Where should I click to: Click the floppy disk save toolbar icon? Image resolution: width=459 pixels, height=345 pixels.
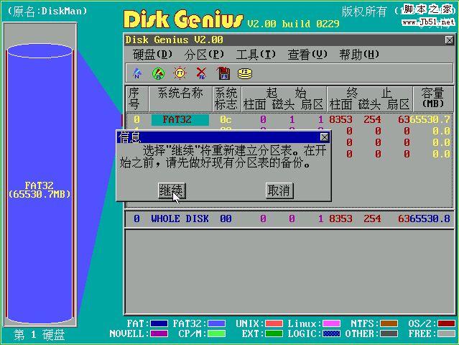223,73
